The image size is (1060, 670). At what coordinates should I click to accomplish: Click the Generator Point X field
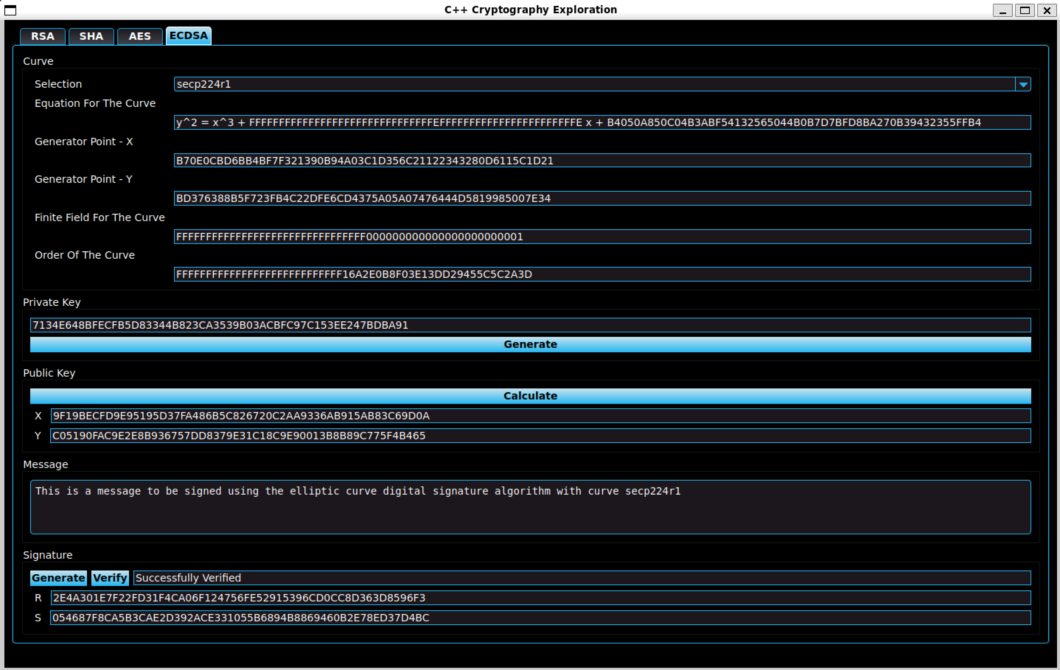click(602, 160)
